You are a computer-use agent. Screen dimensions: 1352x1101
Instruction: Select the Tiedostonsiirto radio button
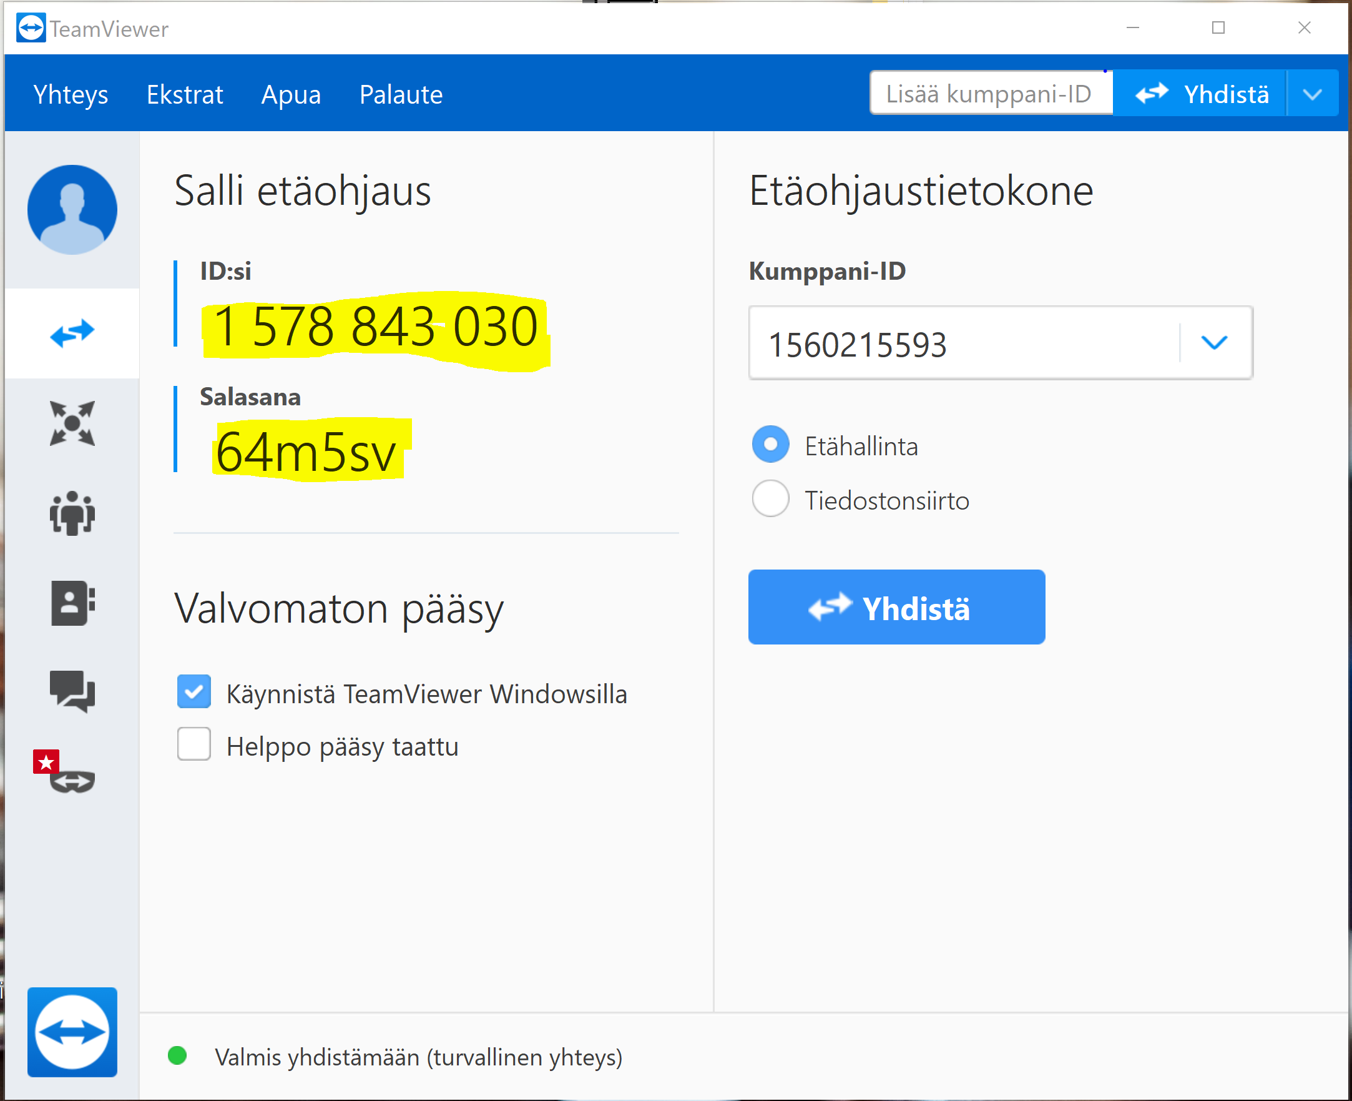(770, 499)
